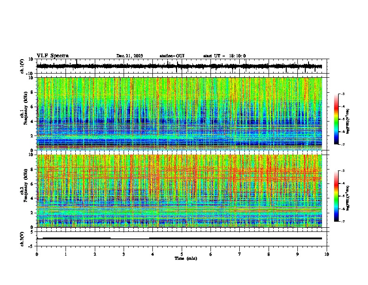Select the date text "Dec. 21, 2023"
Image resolution: width=368 pixels, height=285 pixels.
(130, 56)
